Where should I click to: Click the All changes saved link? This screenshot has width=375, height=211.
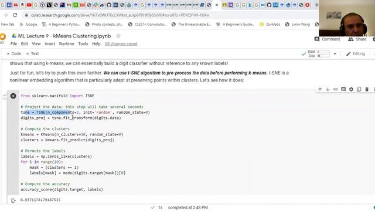121,44
